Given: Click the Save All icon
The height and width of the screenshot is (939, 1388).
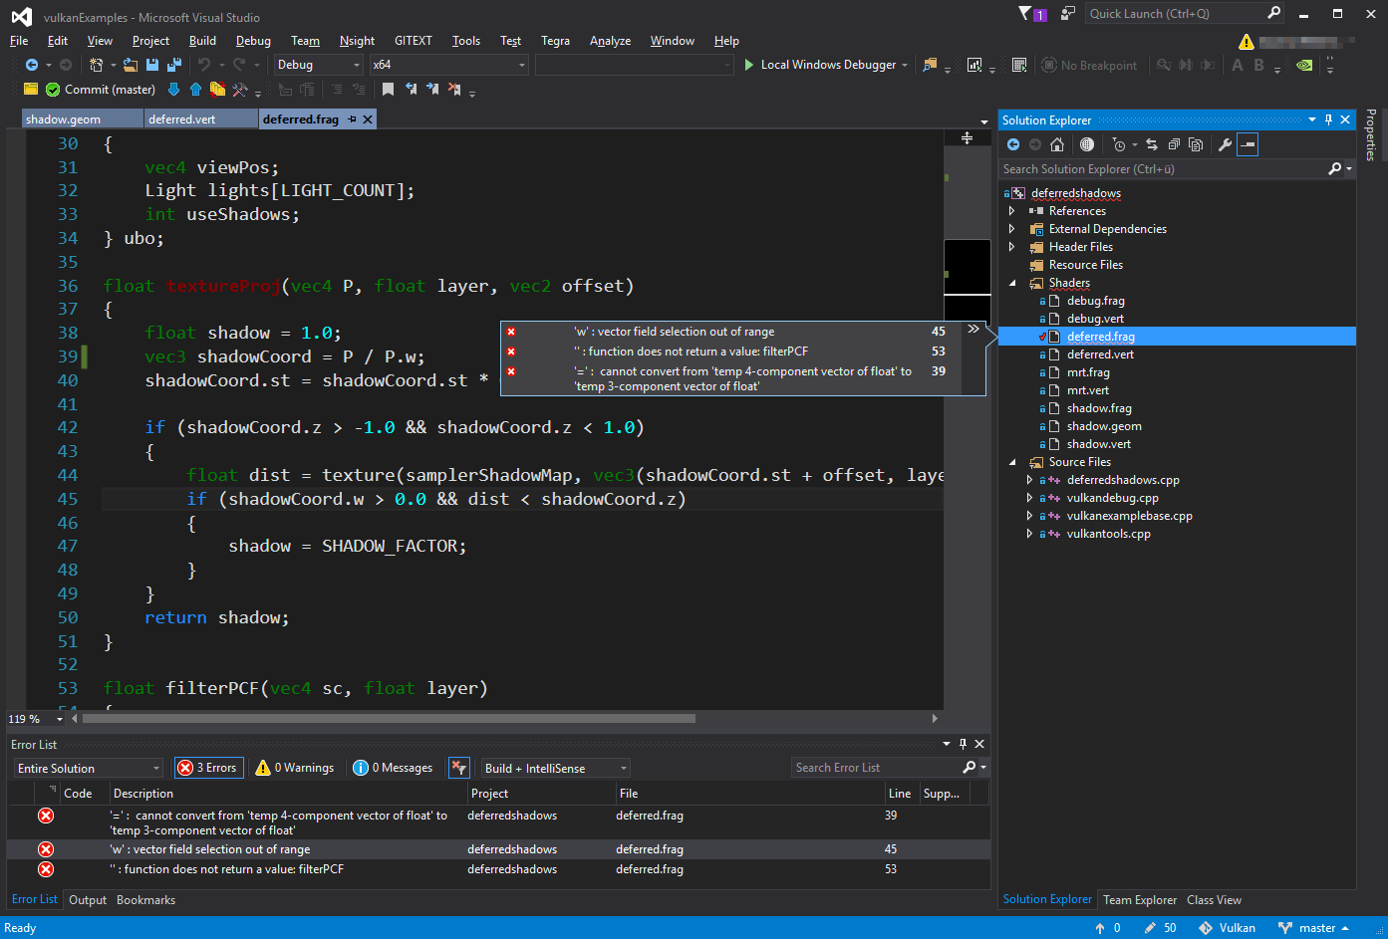Looking at the screenshot, I should pos(174,65).
